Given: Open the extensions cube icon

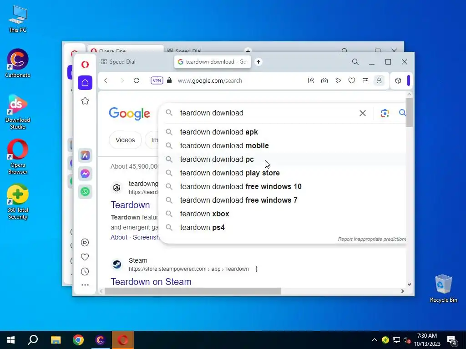Looking at the screenshot, I should click(x=398, y=80).
